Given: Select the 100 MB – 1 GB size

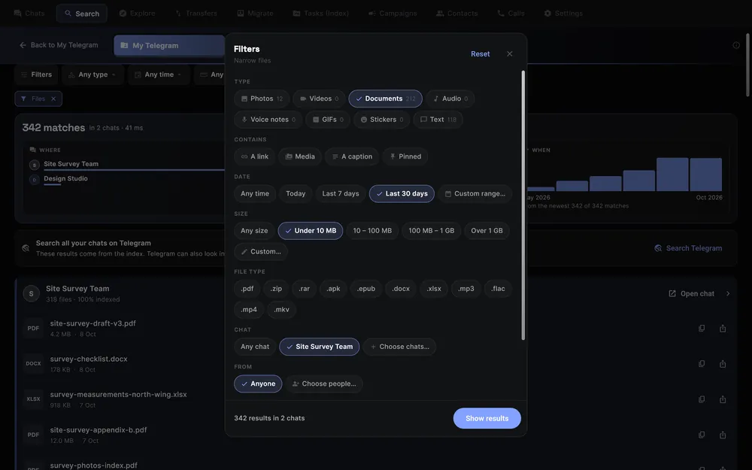Looking at the screenshot, I should coord(431,231).
